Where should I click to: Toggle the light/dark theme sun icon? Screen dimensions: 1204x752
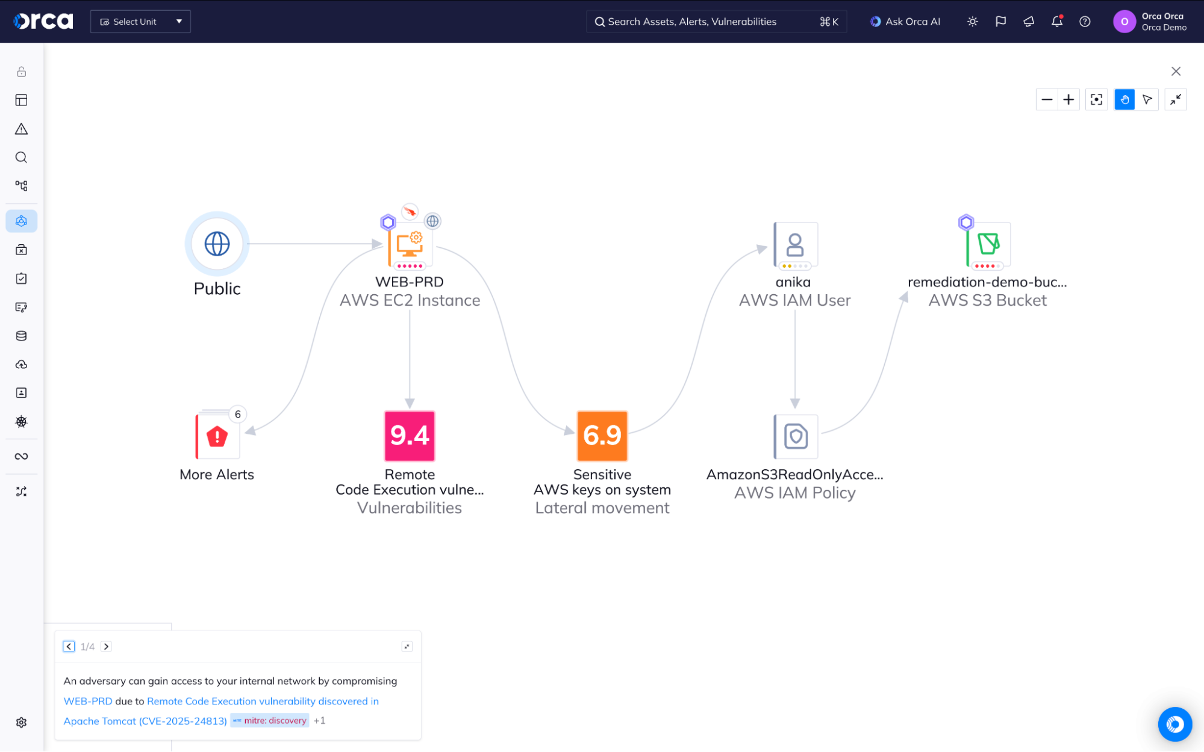coord(972,22)
